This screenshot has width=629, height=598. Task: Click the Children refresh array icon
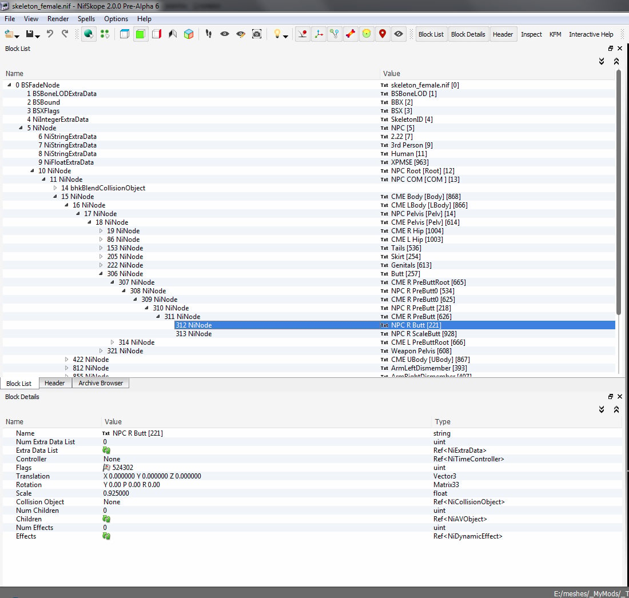pos(106,519)
